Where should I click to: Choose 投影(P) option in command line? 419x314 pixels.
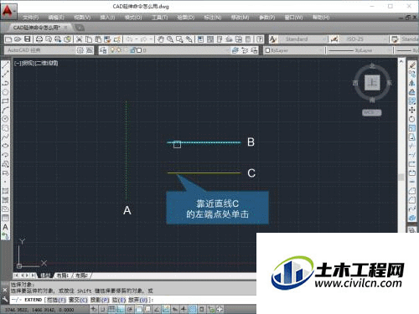(x=100, y=300)
